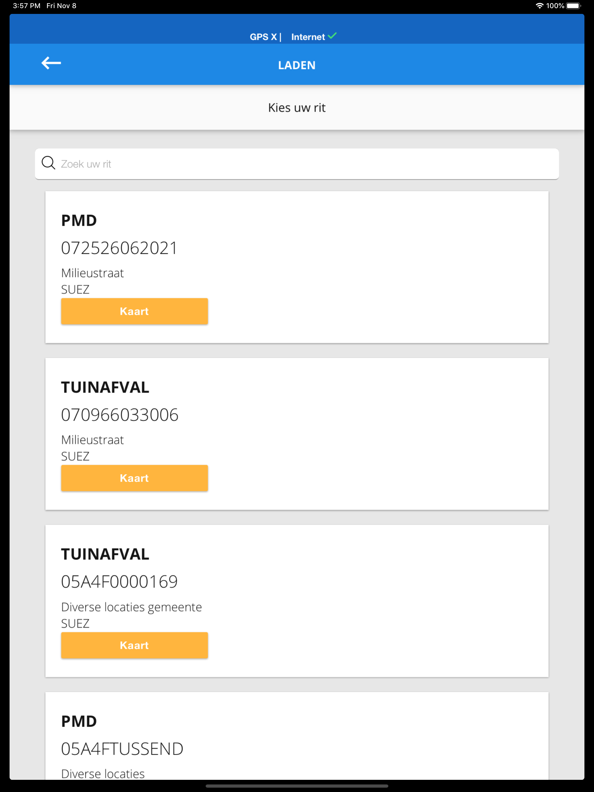Open Kaart for TUINAFVAL ride 05A4F0000169
The width and height of the screenshot is (594, 792).
pyautogui.click(x=134, y=645)
